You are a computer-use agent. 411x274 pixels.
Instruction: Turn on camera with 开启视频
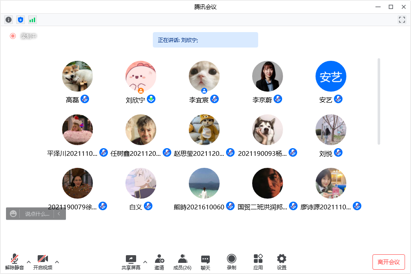point(42,262)
